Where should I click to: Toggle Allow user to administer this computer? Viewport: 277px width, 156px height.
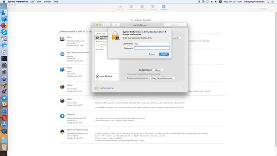click(126, 74)
